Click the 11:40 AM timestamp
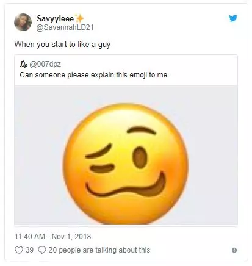 (x=30, y=237)
